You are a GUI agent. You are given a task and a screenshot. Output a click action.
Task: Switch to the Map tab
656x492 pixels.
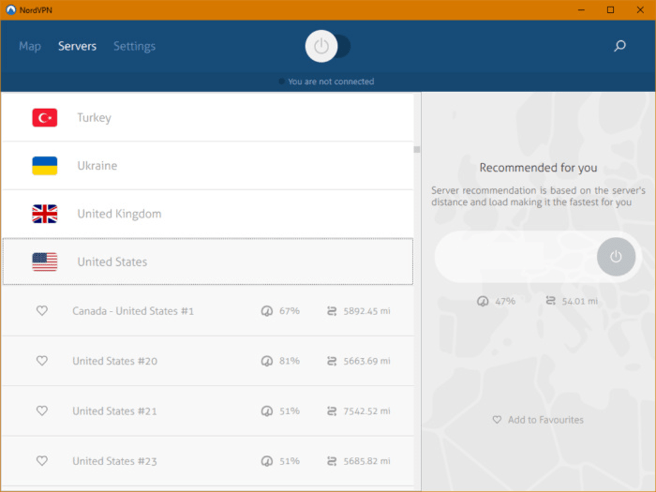pos(29,46)
